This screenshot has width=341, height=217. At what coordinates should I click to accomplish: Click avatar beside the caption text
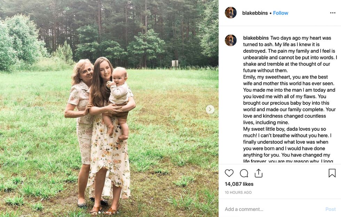click(231, 40)
